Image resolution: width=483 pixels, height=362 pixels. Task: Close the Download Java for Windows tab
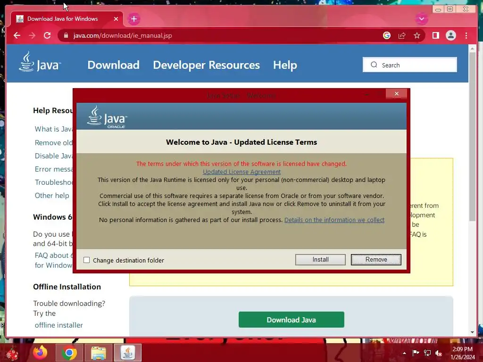(116, 19)
